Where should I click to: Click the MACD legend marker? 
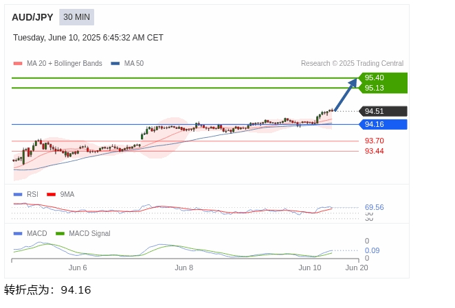tap(18, 234)
